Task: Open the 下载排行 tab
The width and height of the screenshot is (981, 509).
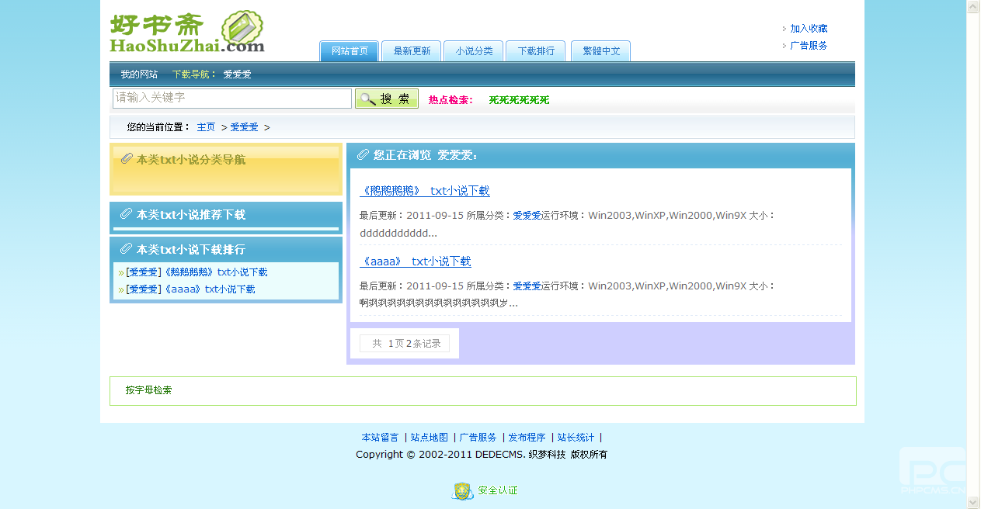Action: (x=536, y=51)
